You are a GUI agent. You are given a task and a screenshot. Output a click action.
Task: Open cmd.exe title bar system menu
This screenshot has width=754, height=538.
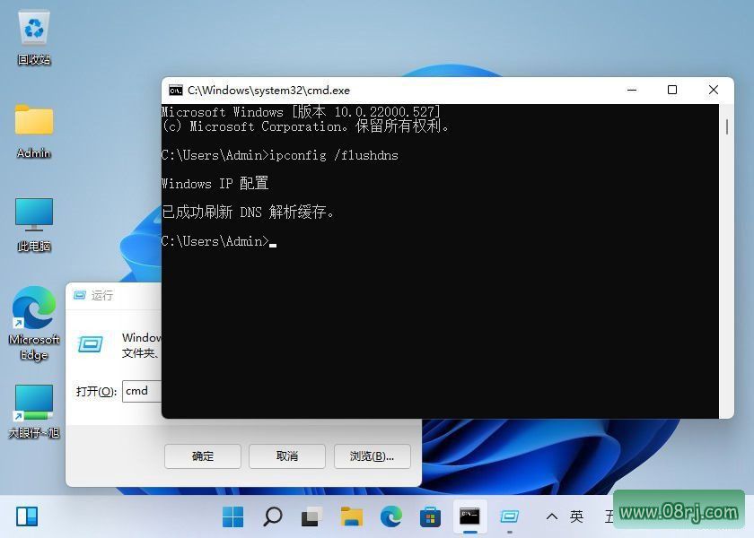click(176, 90)
